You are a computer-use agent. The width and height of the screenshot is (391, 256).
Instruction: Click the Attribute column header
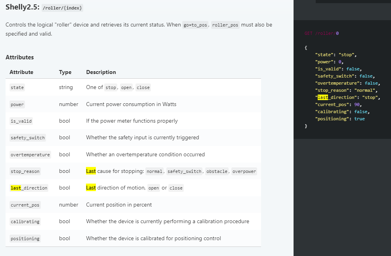click(x=21, y=72)
